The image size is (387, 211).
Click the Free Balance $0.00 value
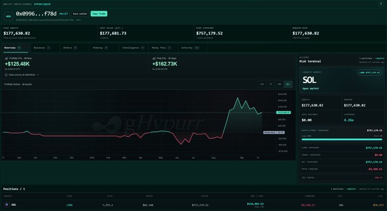(307, 120)
